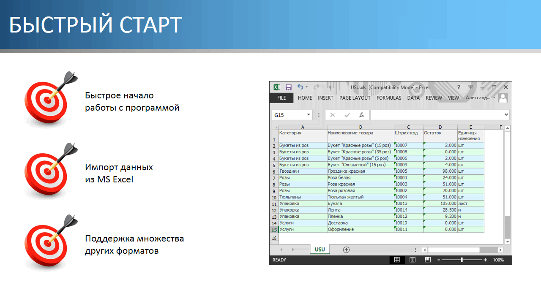
Task: Click the Cancel X formula bar button
Action: tap(333, 115)
